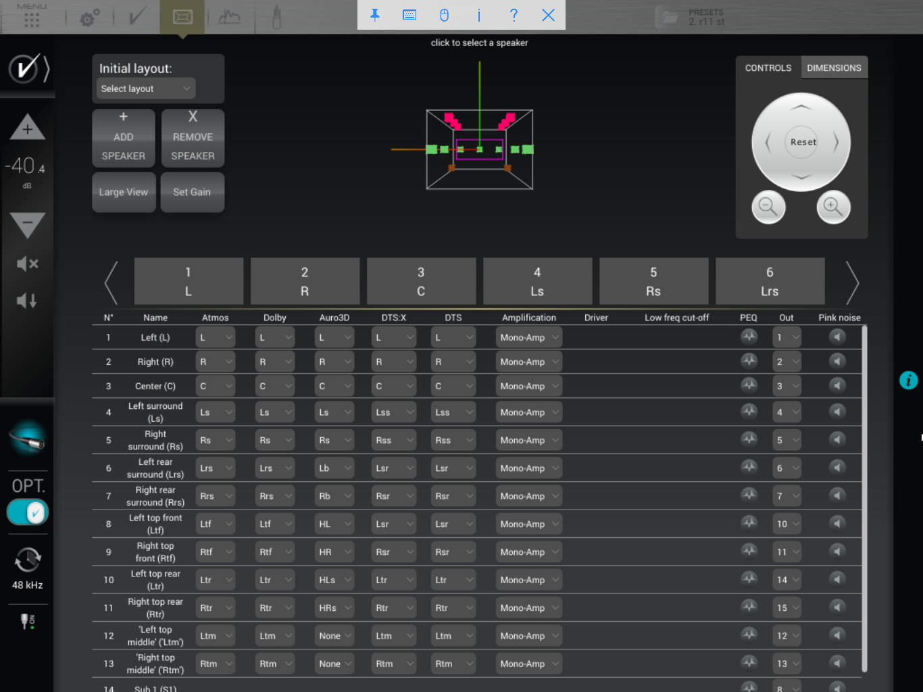Enable pink noise for Right (R)
Viewport: 923px width, 692px height.
(x=837, y=361)
